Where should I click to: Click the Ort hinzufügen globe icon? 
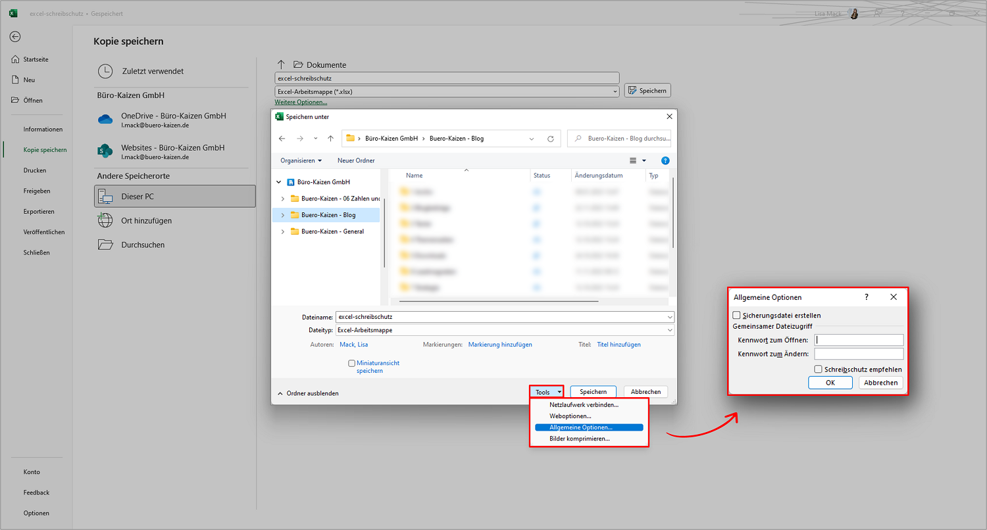105,220
